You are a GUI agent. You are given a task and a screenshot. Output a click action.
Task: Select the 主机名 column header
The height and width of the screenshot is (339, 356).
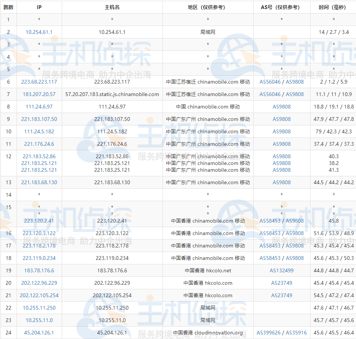click(x=112, y=7)
